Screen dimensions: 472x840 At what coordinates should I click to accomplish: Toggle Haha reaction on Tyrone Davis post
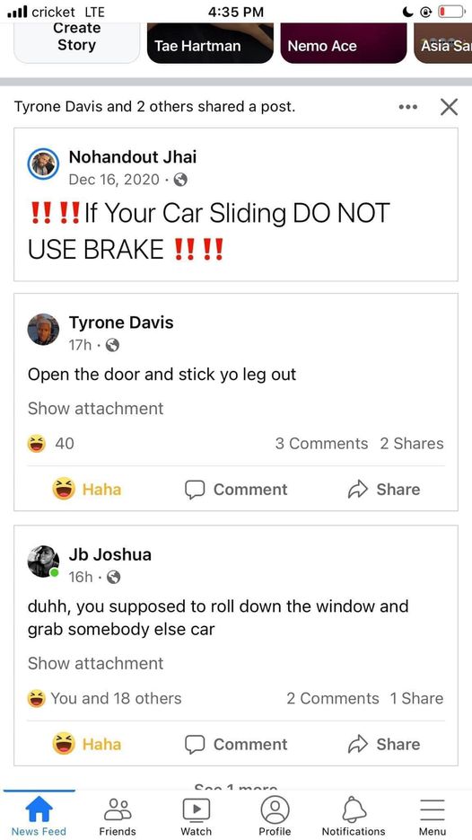coord(87,489)
